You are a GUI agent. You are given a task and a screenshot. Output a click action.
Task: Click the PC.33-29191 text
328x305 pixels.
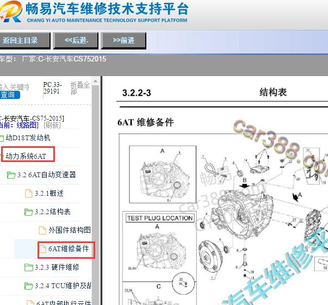pyautogui.click(x=53, y=88)
